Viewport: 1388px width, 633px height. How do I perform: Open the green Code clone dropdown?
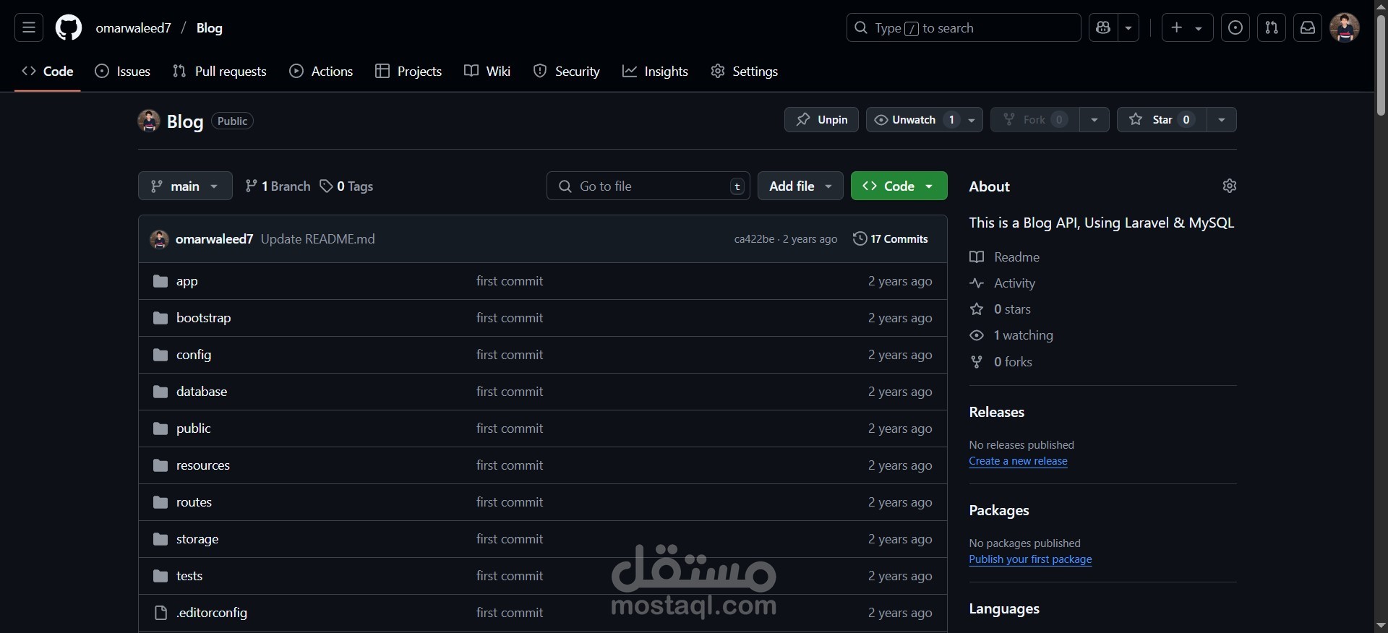(x=899, y=186)
